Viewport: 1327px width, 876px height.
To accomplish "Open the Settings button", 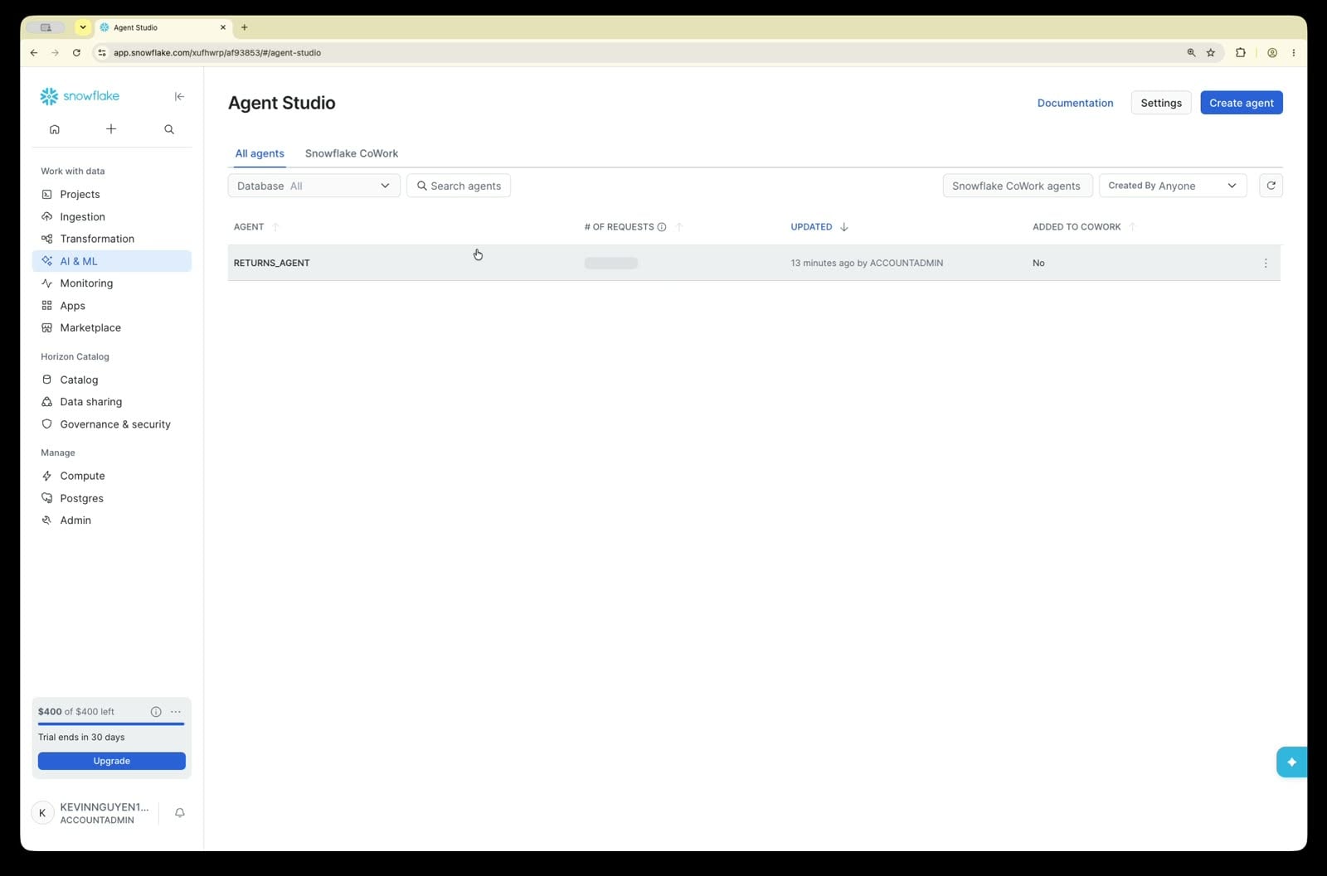I will tap(1161, 103).
